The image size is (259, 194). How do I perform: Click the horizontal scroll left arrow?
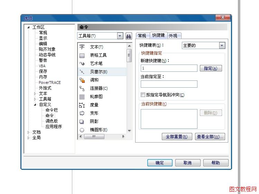(81, 136)
